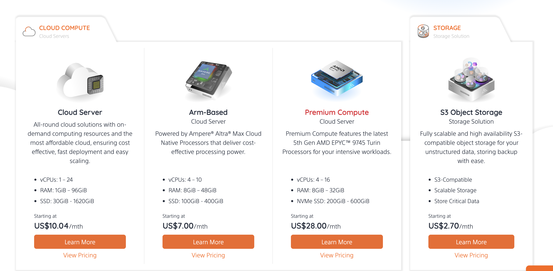The height and width of the screenshot is (271, 553).
Task: Switch to the Storage tab
Action: point(447,28)
